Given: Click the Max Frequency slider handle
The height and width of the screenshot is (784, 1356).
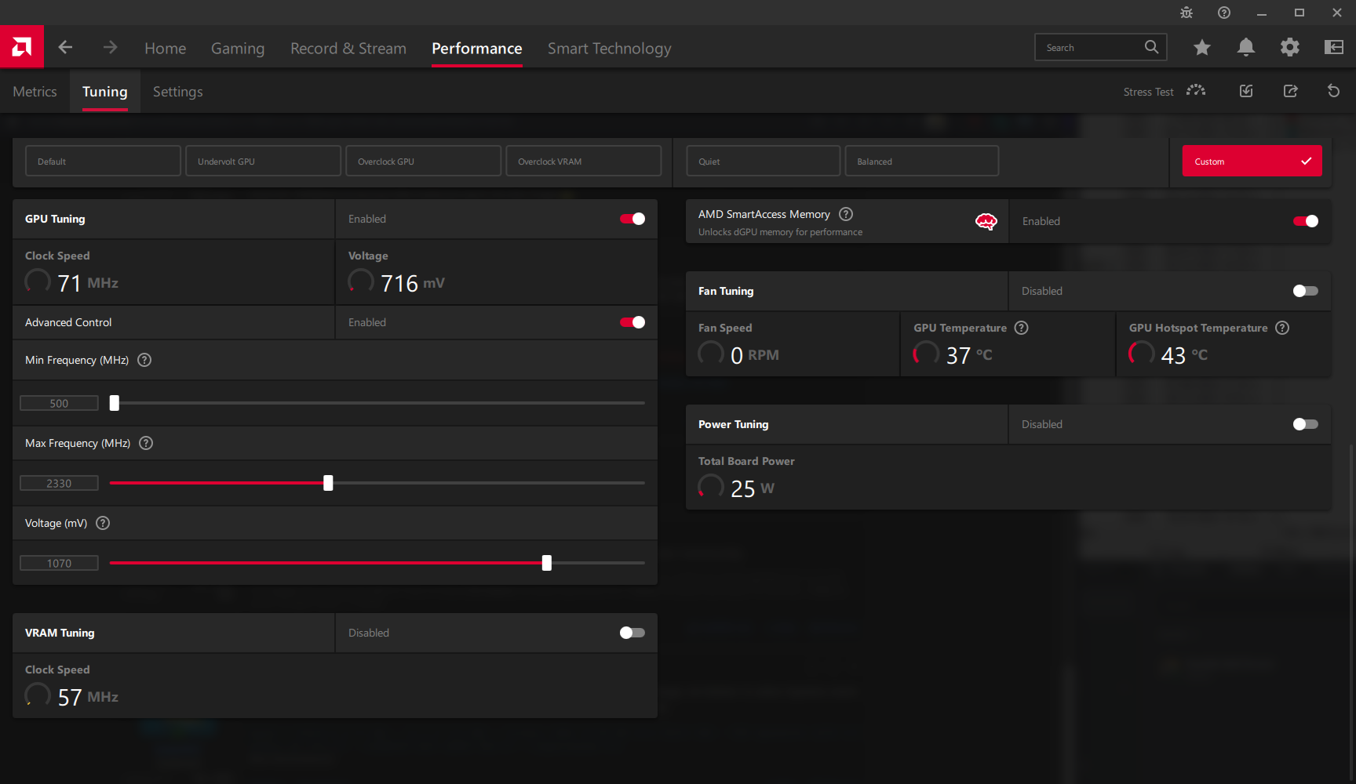Looking at the screenshot, I should [328, 483].
